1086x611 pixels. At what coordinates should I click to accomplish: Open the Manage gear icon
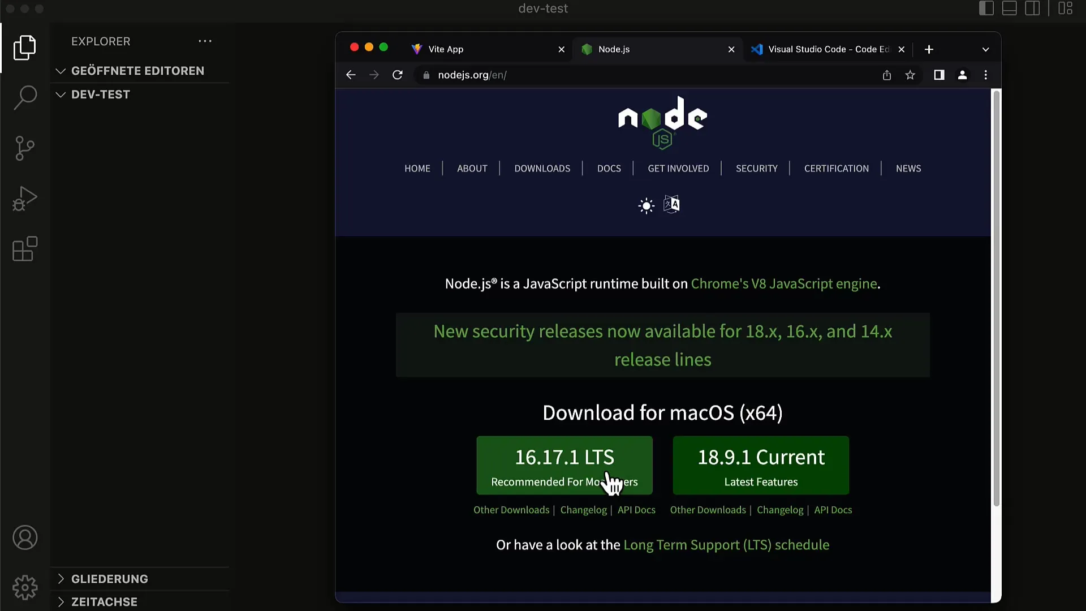(25, 588)
